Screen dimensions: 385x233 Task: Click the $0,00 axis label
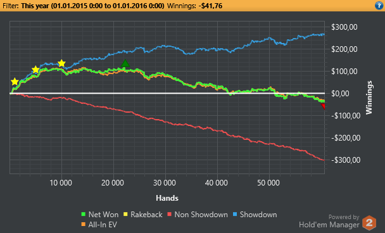pos(340,93)
